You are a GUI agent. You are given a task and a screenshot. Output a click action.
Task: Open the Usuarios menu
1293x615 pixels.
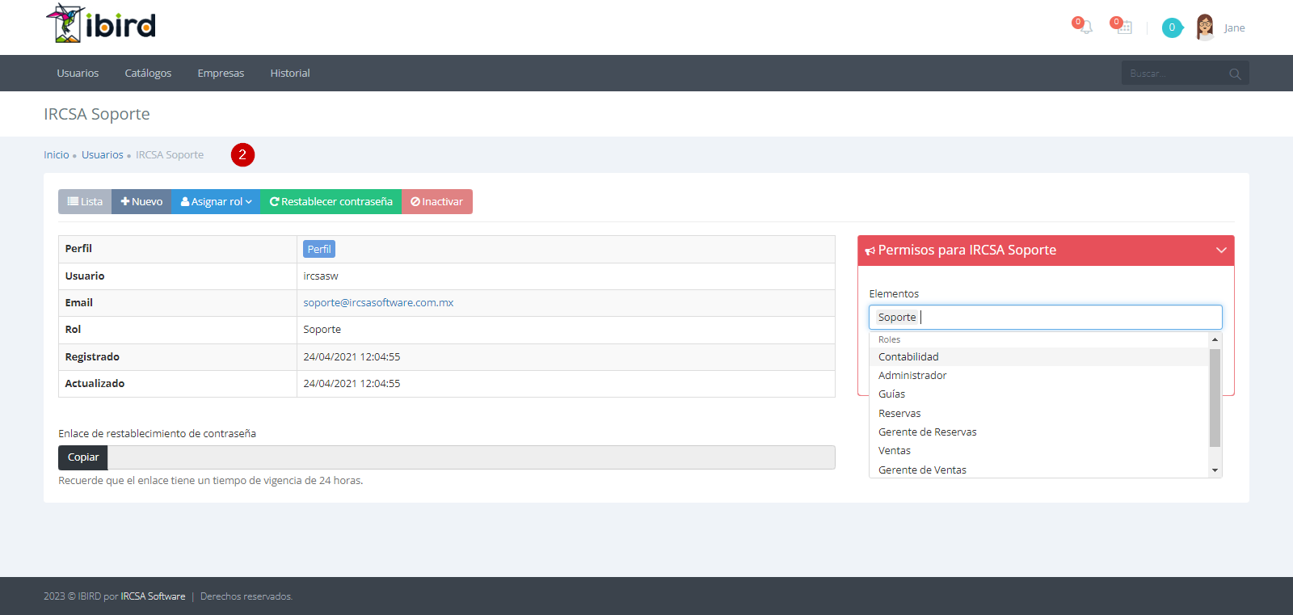78,73
